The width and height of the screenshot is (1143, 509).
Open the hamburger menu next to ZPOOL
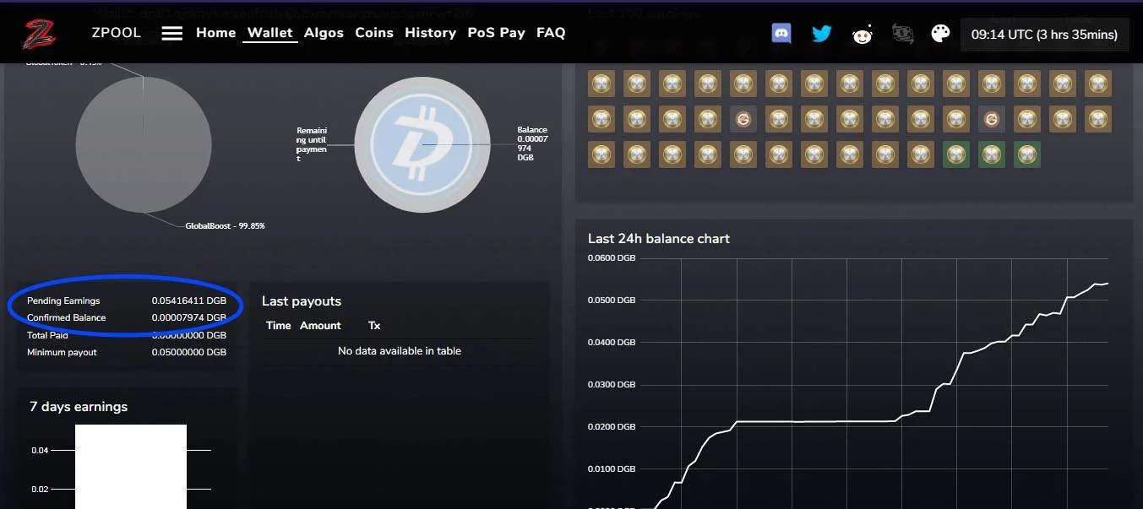coord(172,33)
